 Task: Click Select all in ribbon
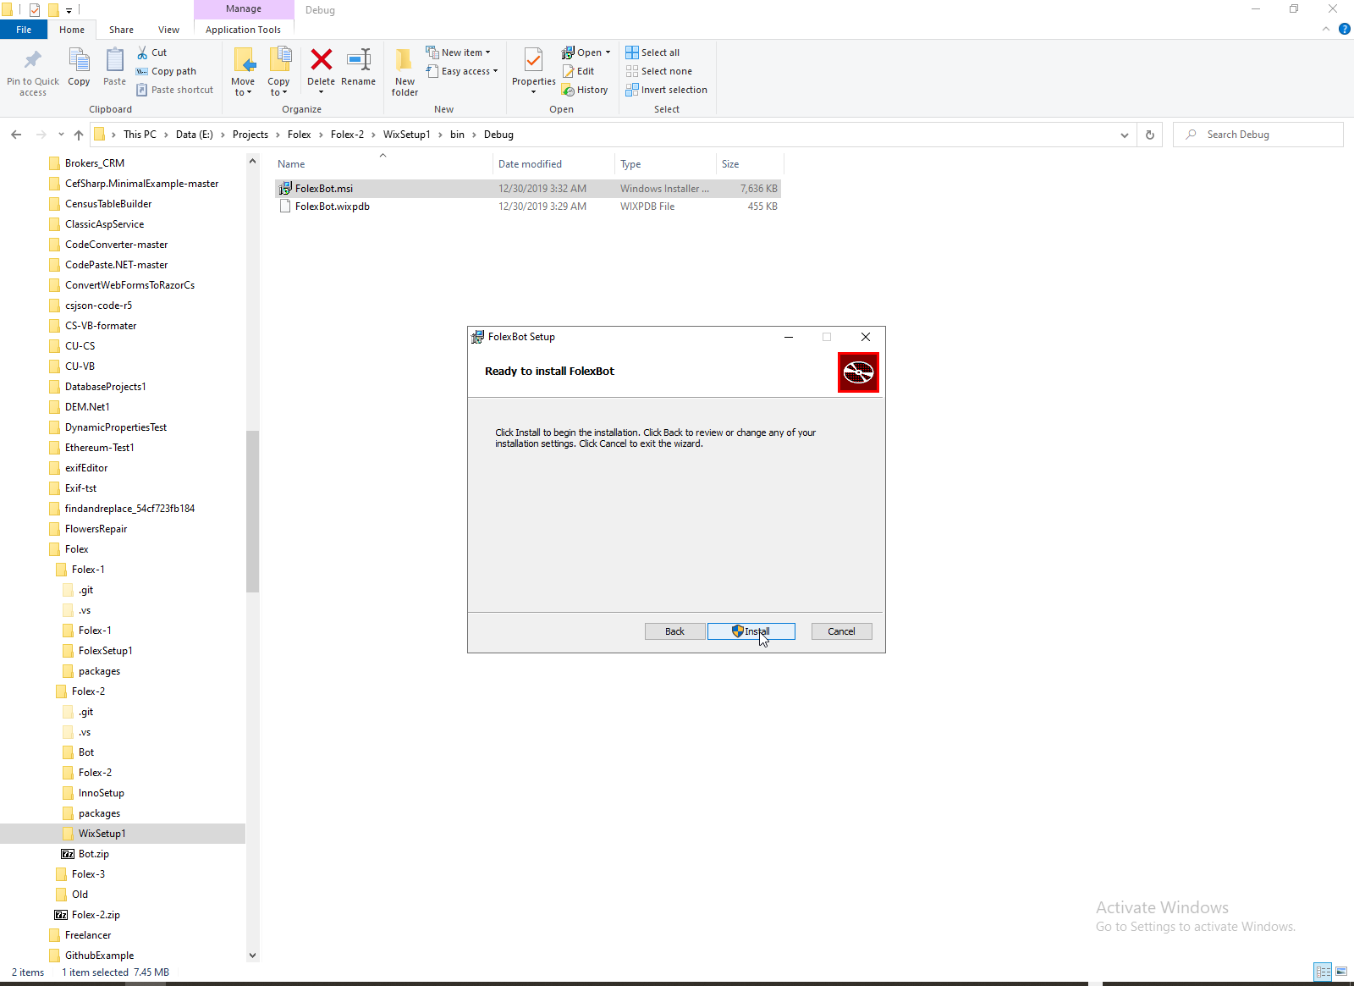(652, 52)
